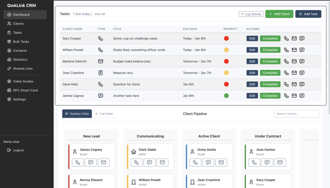Image resolution: width=330 pixels, height=188 pixels.
Task: Message Gary Cooper from the task row
Action: tap(302, 38)
